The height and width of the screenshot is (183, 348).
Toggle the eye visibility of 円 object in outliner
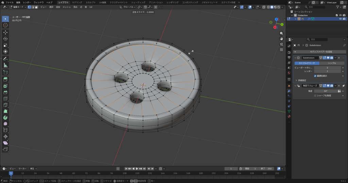pyautogui.click(x=340, y=19)
